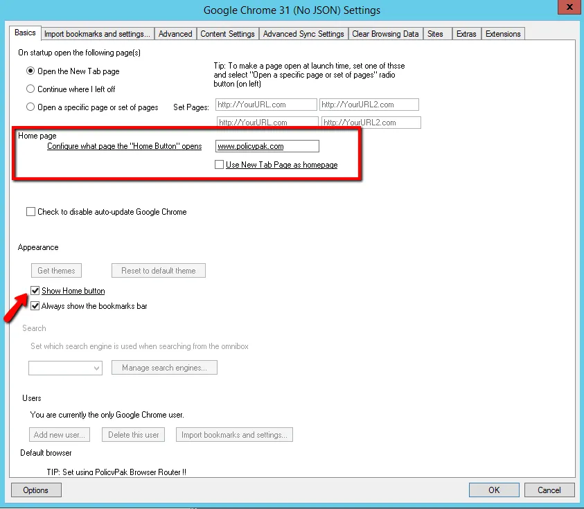
Task: Open Import bookmarks and settings tab
Action: pos(96,34)
